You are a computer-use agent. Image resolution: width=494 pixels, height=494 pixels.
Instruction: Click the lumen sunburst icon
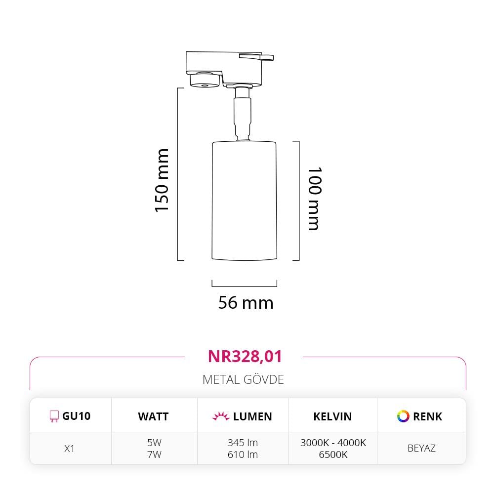pyautogui.click(x=221, y=416)
